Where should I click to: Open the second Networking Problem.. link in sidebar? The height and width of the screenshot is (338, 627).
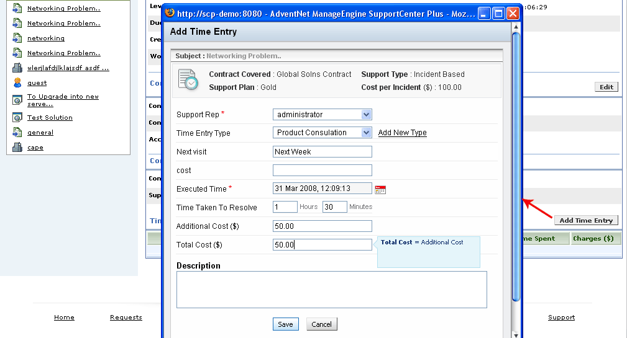tap(63, 23)
